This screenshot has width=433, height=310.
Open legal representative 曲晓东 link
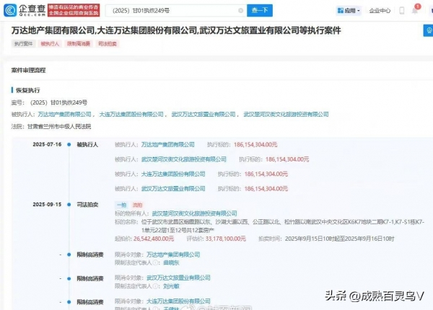(171, 263)
